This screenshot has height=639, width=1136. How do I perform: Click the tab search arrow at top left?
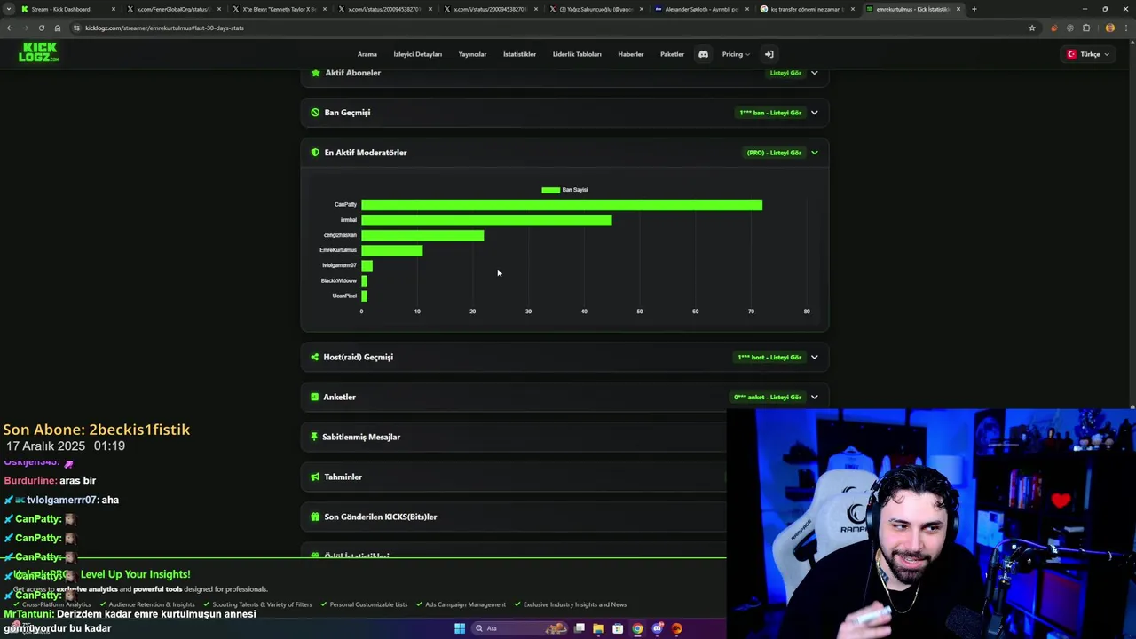tap(10, 9)
